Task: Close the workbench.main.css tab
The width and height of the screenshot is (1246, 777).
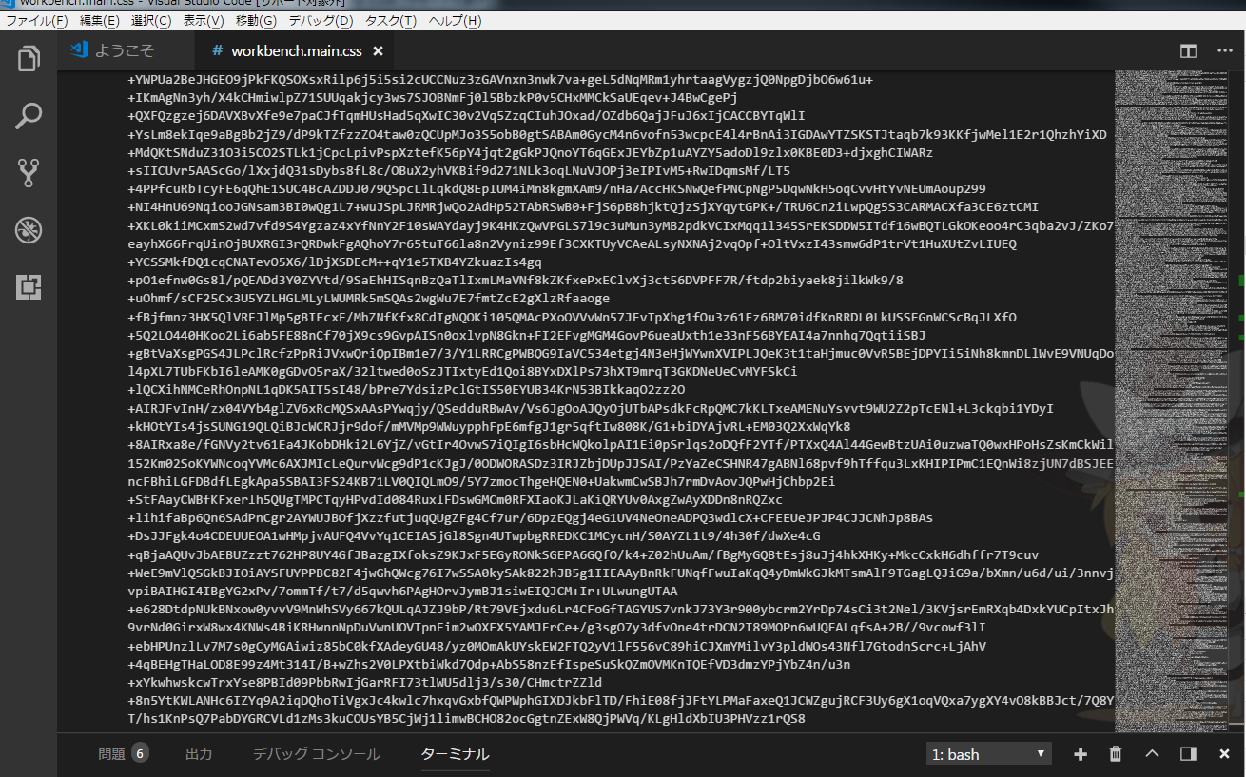Action: 378,51
